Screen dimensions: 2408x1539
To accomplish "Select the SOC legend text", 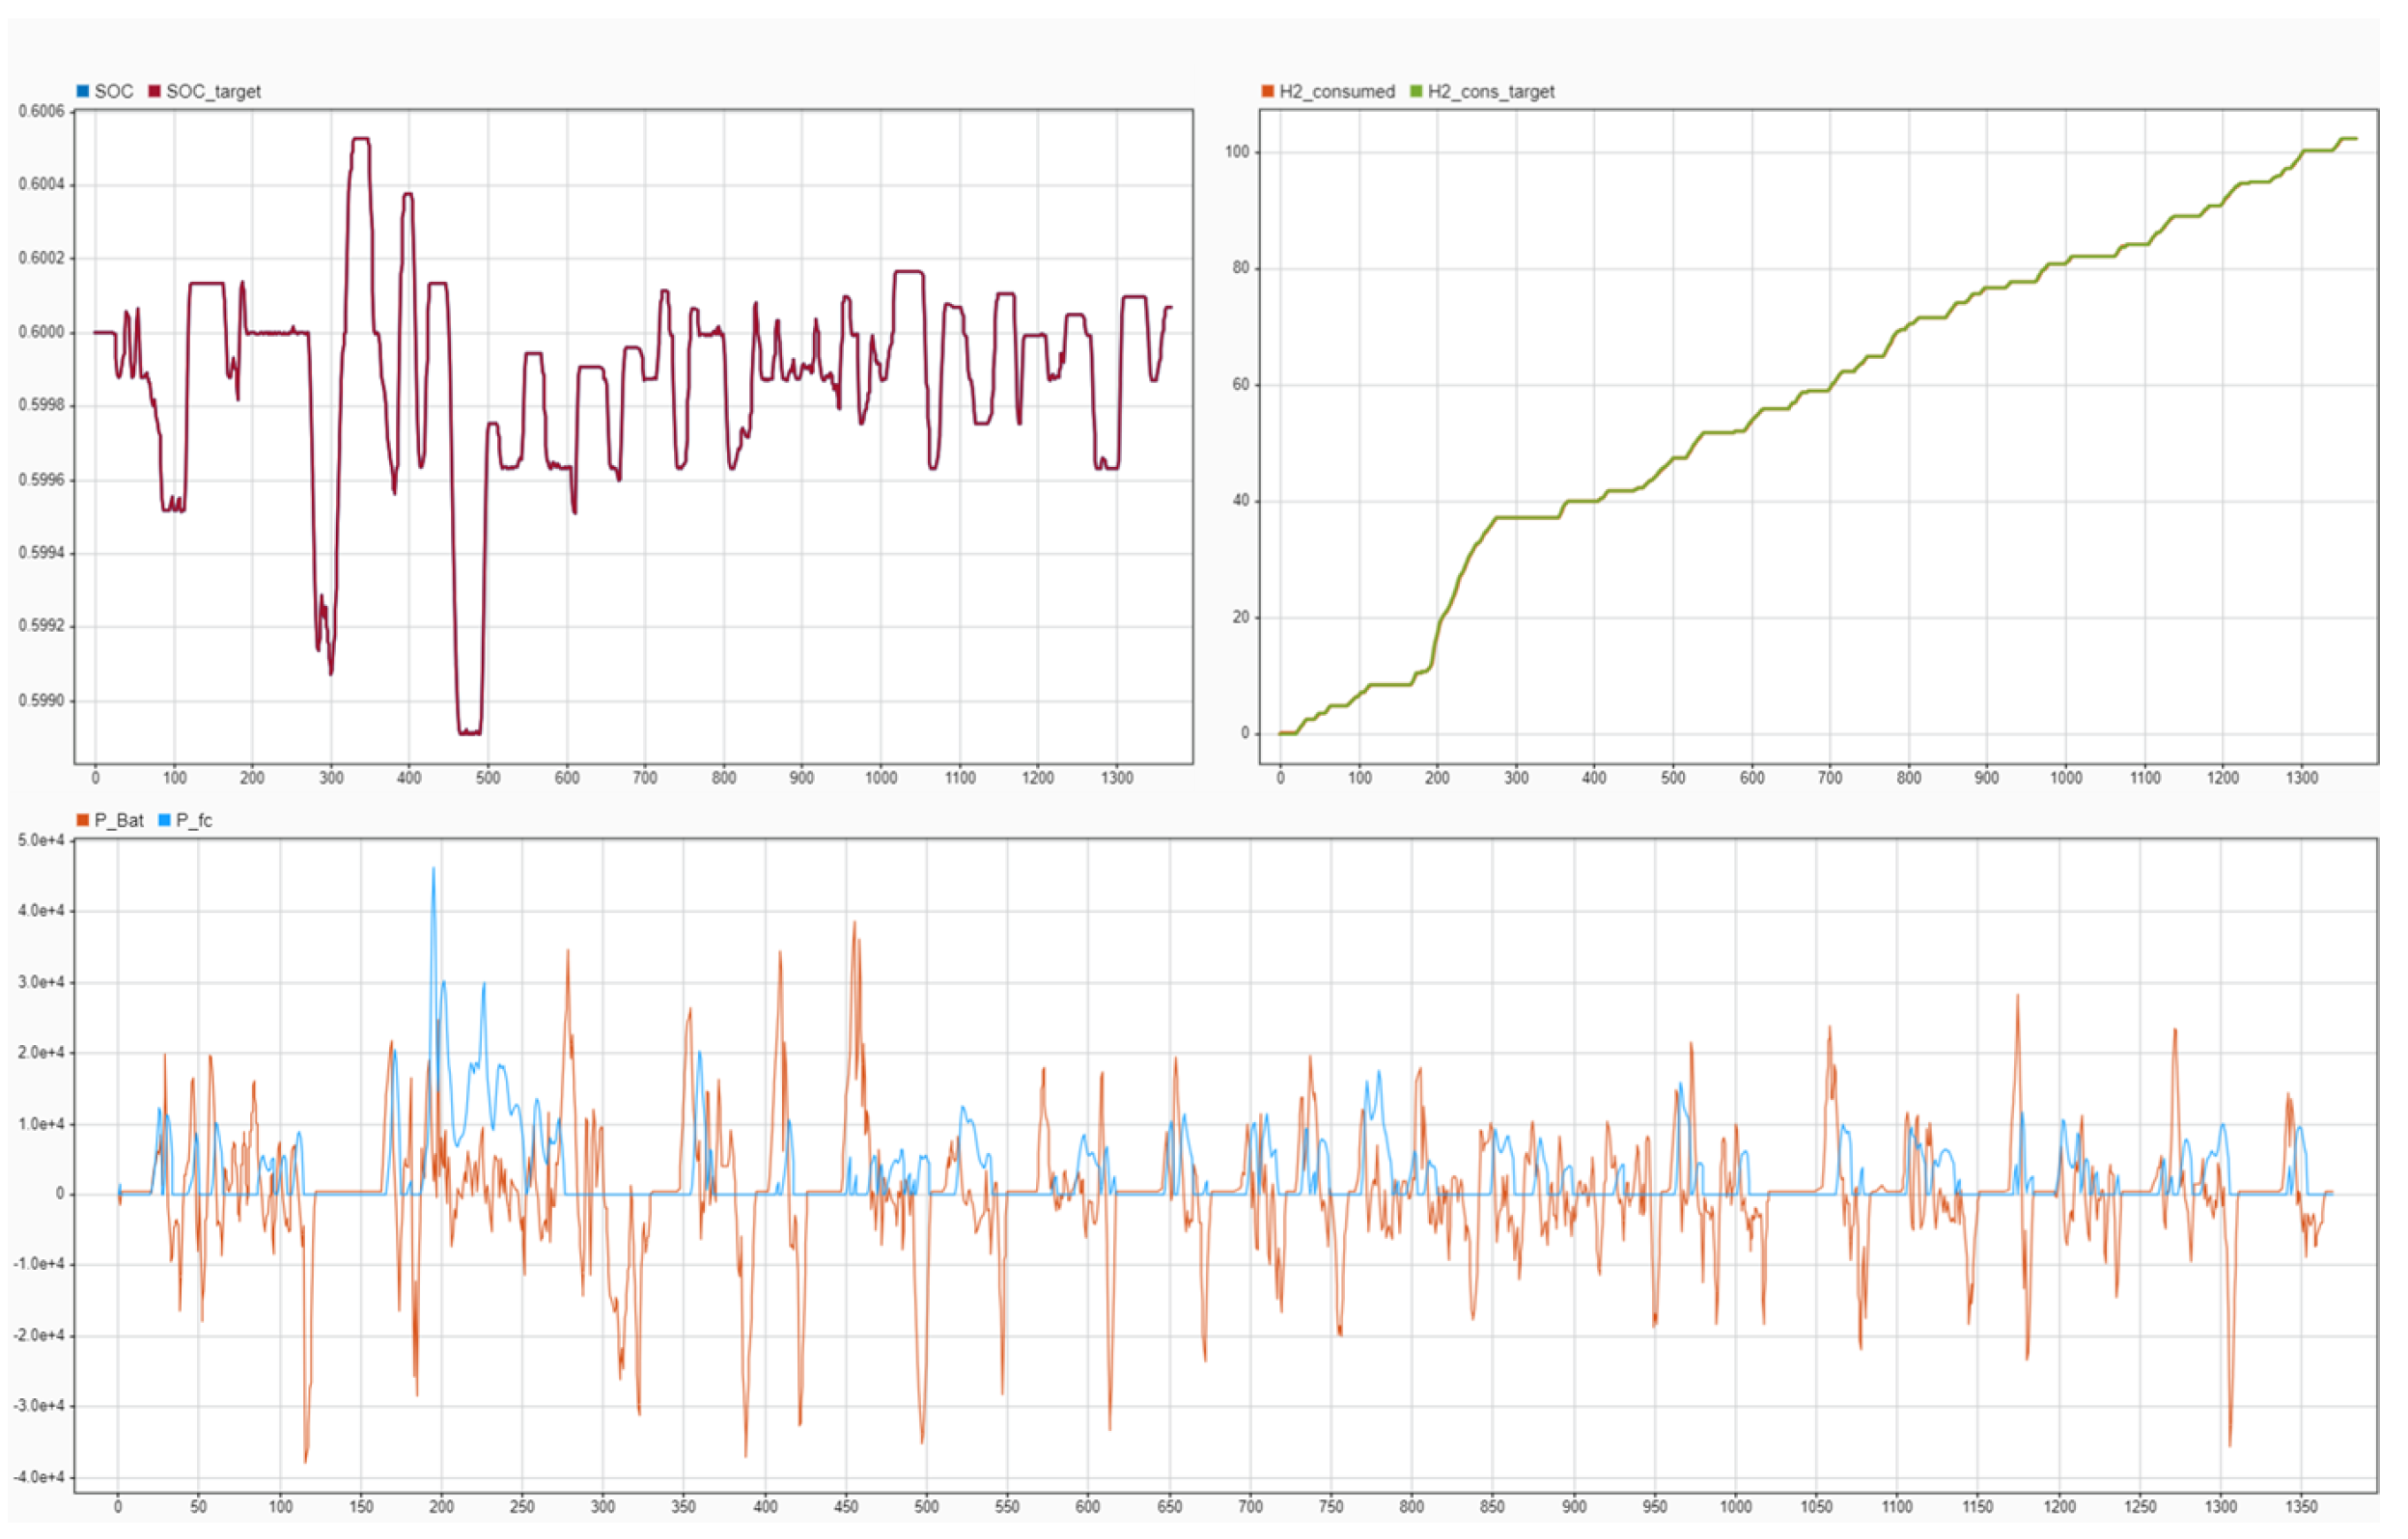I will click(114, 91).
